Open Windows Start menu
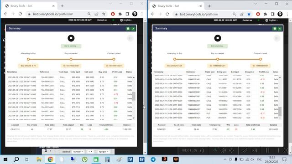The image size is (292, 164). (x=5, y=159)
